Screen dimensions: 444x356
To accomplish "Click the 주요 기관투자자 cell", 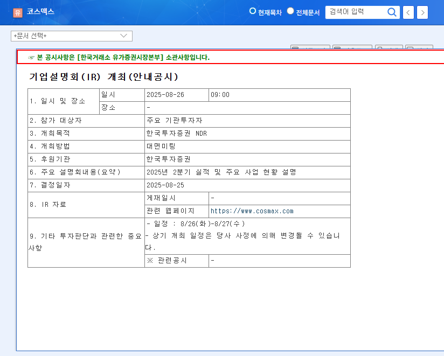I will pyautogui.click(x=247, y=121).
